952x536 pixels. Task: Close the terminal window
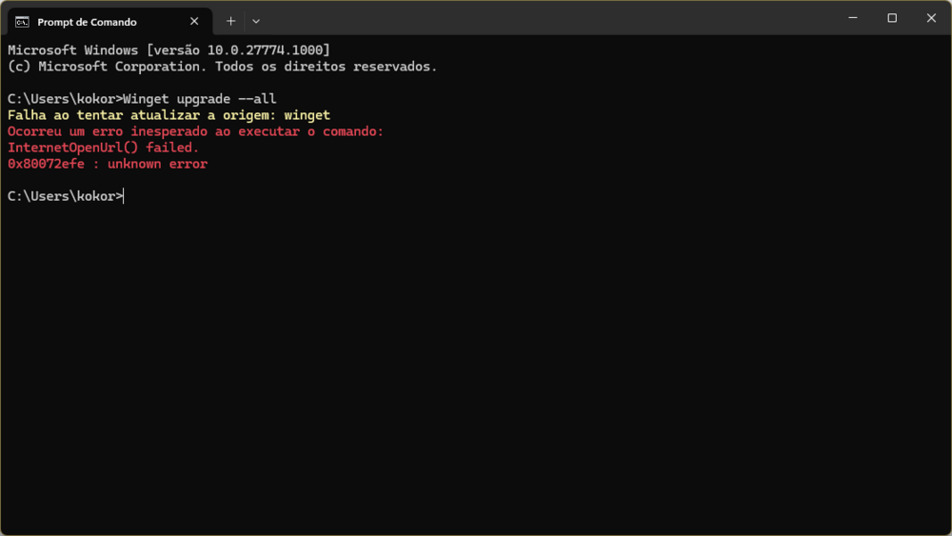tap(932, 18)
